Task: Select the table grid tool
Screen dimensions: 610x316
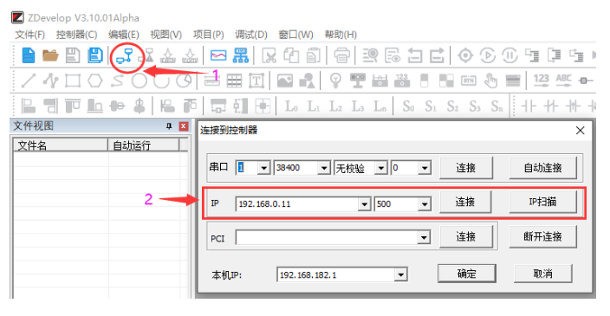Action: (234, 81)
